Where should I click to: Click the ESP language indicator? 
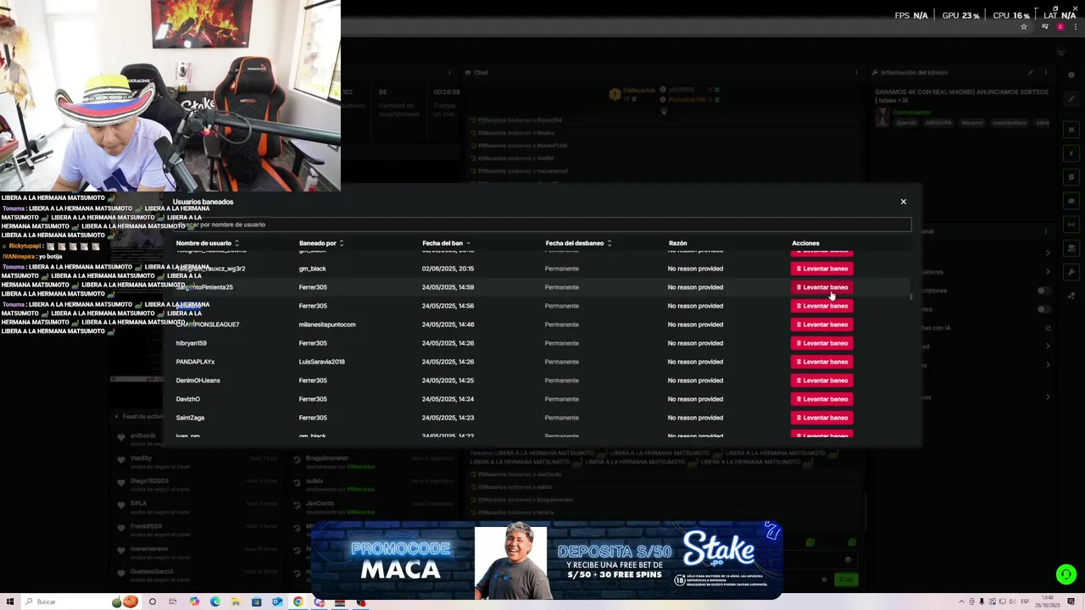1025,602
